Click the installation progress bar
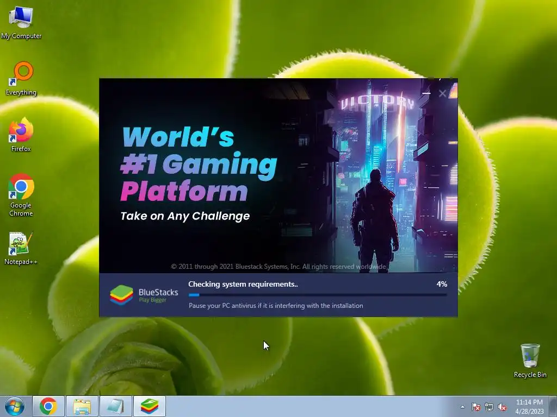Image resolution: width=557 pixels, height=417 pixels. point(318,295)
